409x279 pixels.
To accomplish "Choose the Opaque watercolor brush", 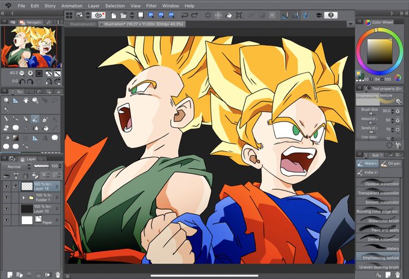I will click(378, 182).
